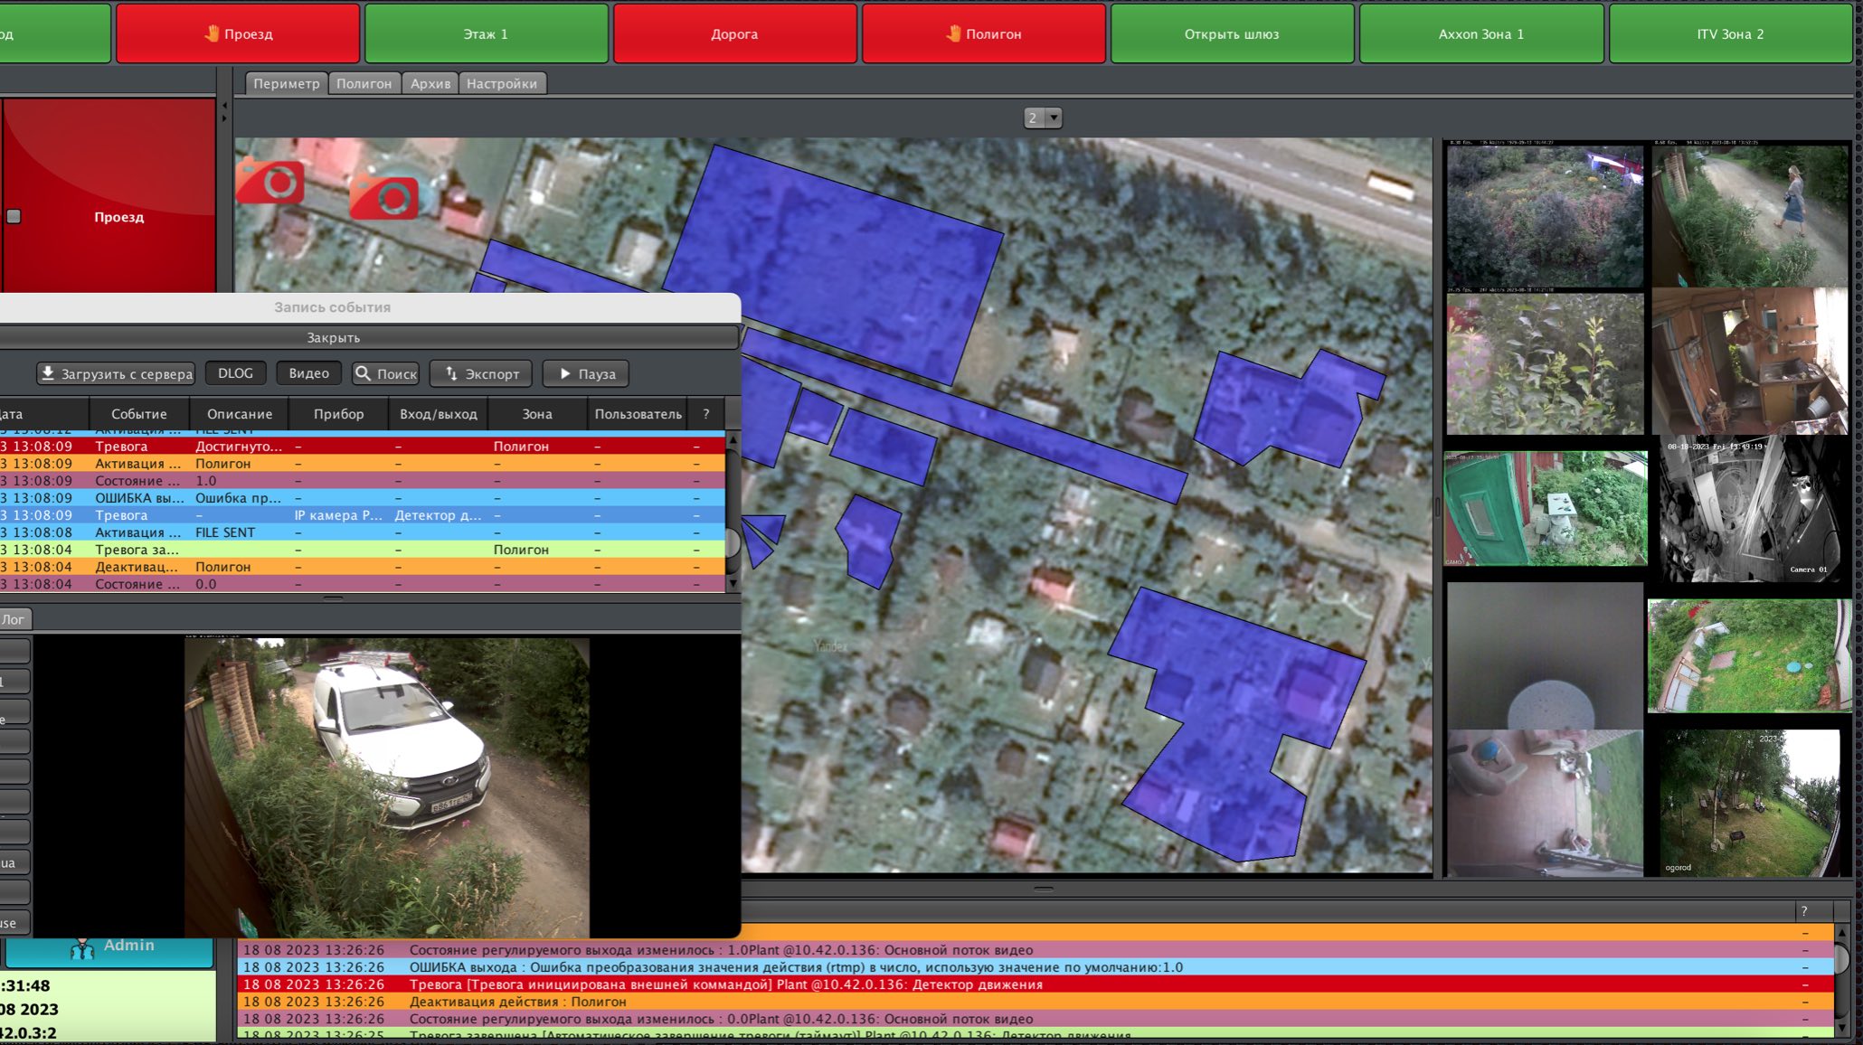The height and width of the screenshot is (1045, 1863).
Task: Click Закрыть to close event record
Action: tap(333, 337)
